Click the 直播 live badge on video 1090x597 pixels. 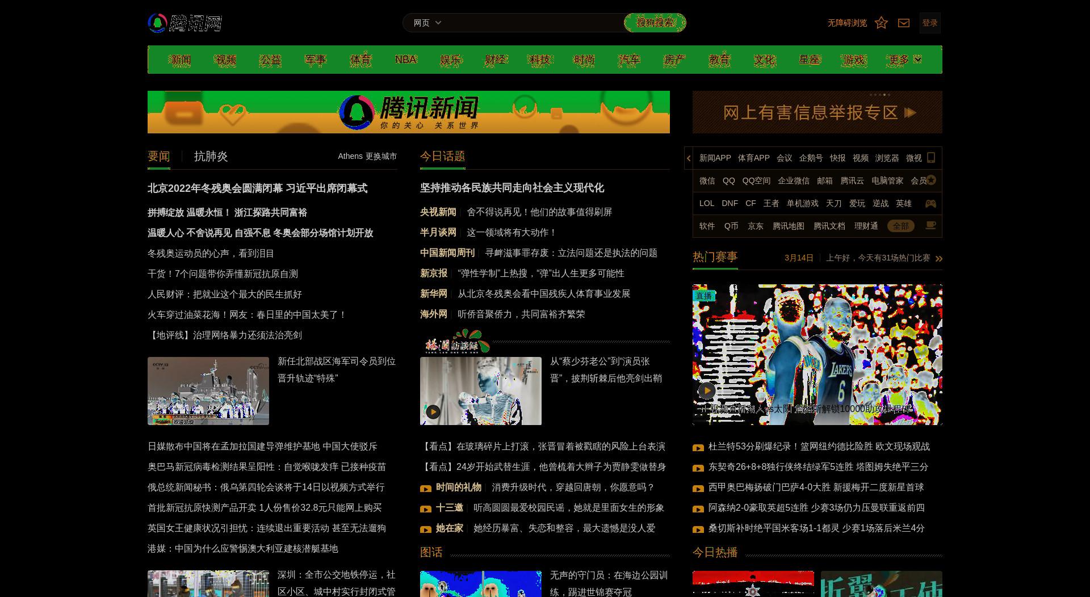coord(704,296)
